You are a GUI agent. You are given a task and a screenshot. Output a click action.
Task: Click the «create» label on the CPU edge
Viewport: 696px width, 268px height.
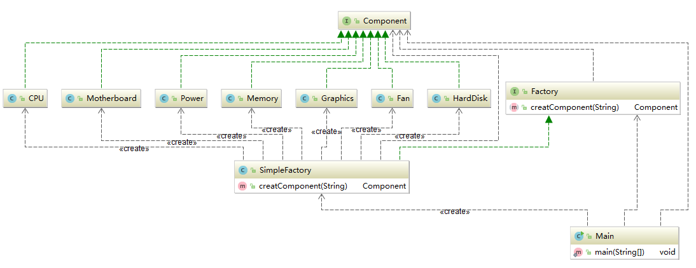[x=134, y=149]
